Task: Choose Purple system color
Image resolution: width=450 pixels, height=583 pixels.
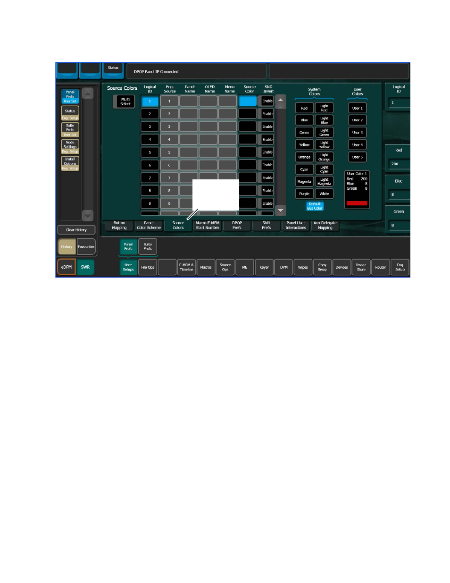Action: pos(304,194)
